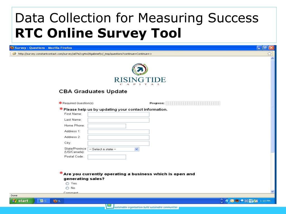Click the page scrollbar up arrow
The image size is (286, 214).
[x=273, y=59]
